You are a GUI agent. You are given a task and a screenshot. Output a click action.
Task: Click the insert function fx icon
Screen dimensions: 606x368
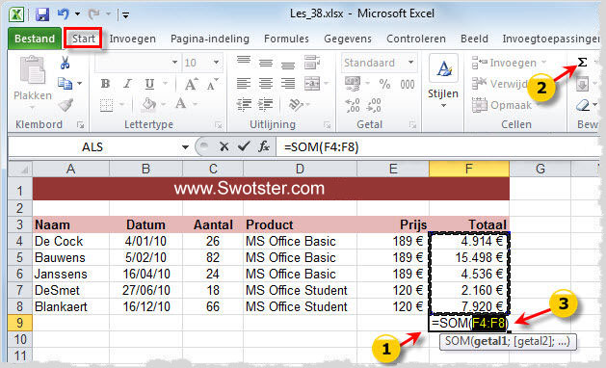click(x=264, y=146)
